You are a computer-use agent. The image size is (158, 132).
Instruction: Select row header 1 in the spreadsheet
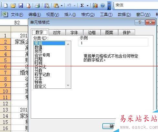(5, 35)
